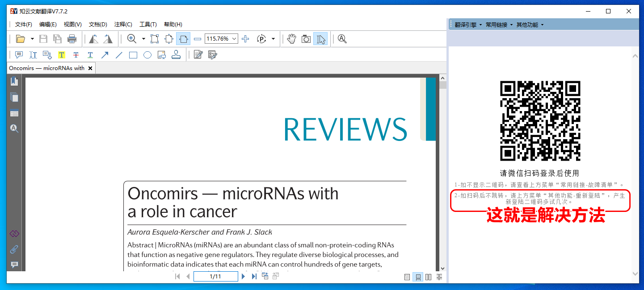Screen dimensions: 644x290
Task: Click the circular P rotate icon
Action: click(261, 39)
